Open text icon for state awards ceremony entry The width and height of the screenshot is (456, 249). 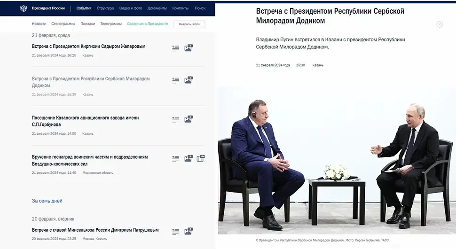coord(176,159)
